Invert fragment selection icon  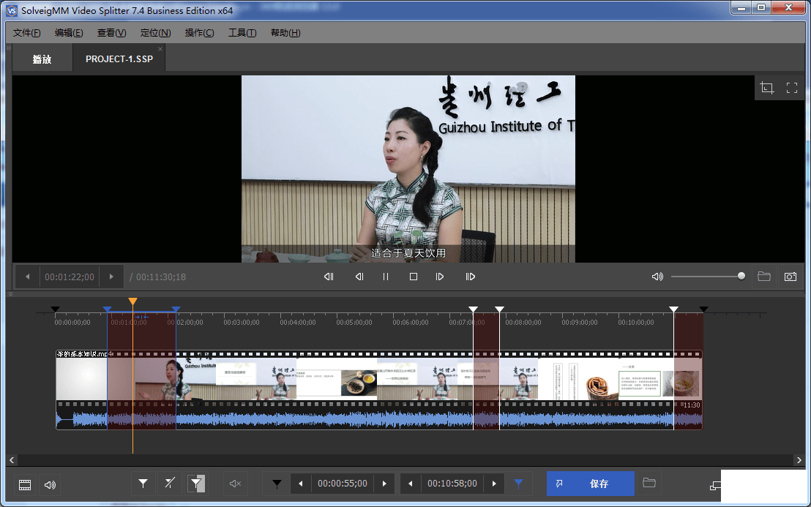pos(197,484)
